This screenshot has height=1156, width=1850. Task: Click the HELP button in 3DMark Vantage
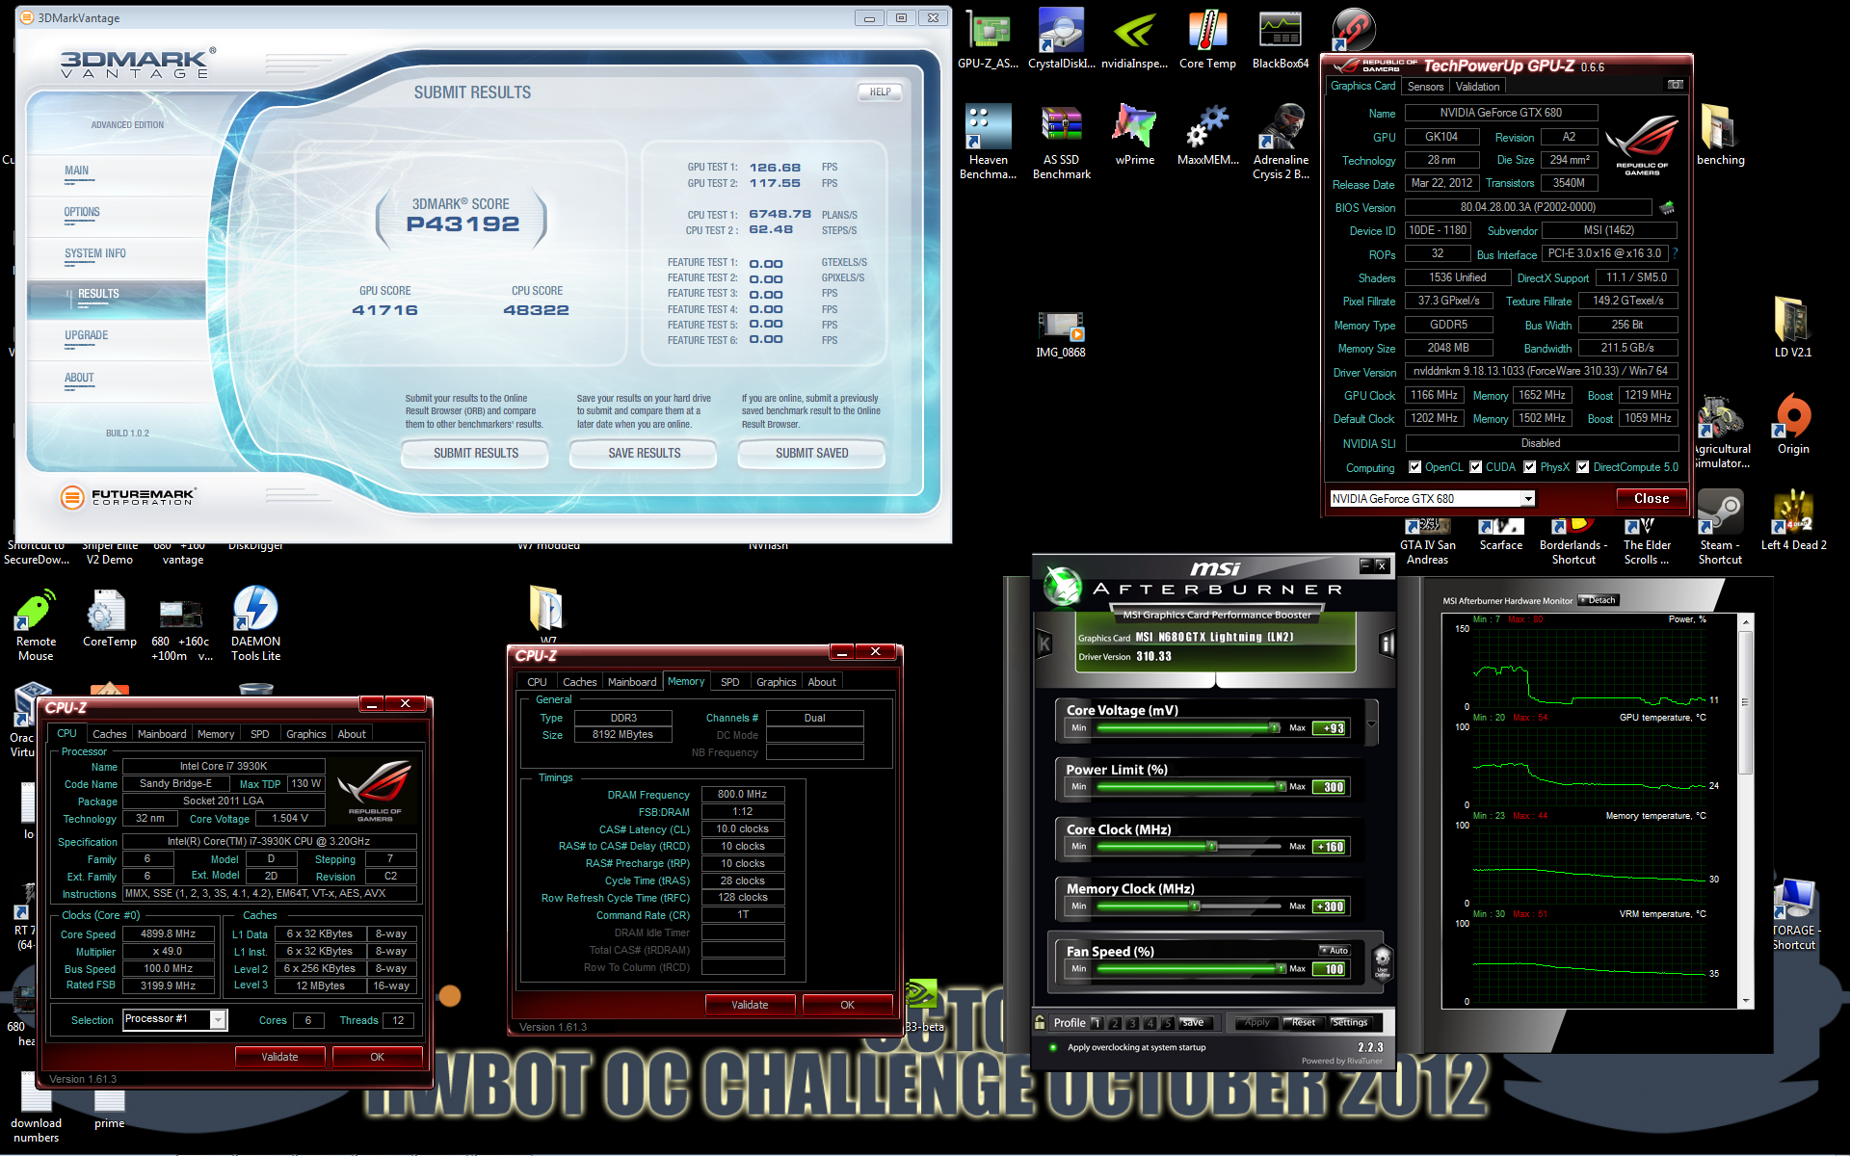[x=880, y=92]
